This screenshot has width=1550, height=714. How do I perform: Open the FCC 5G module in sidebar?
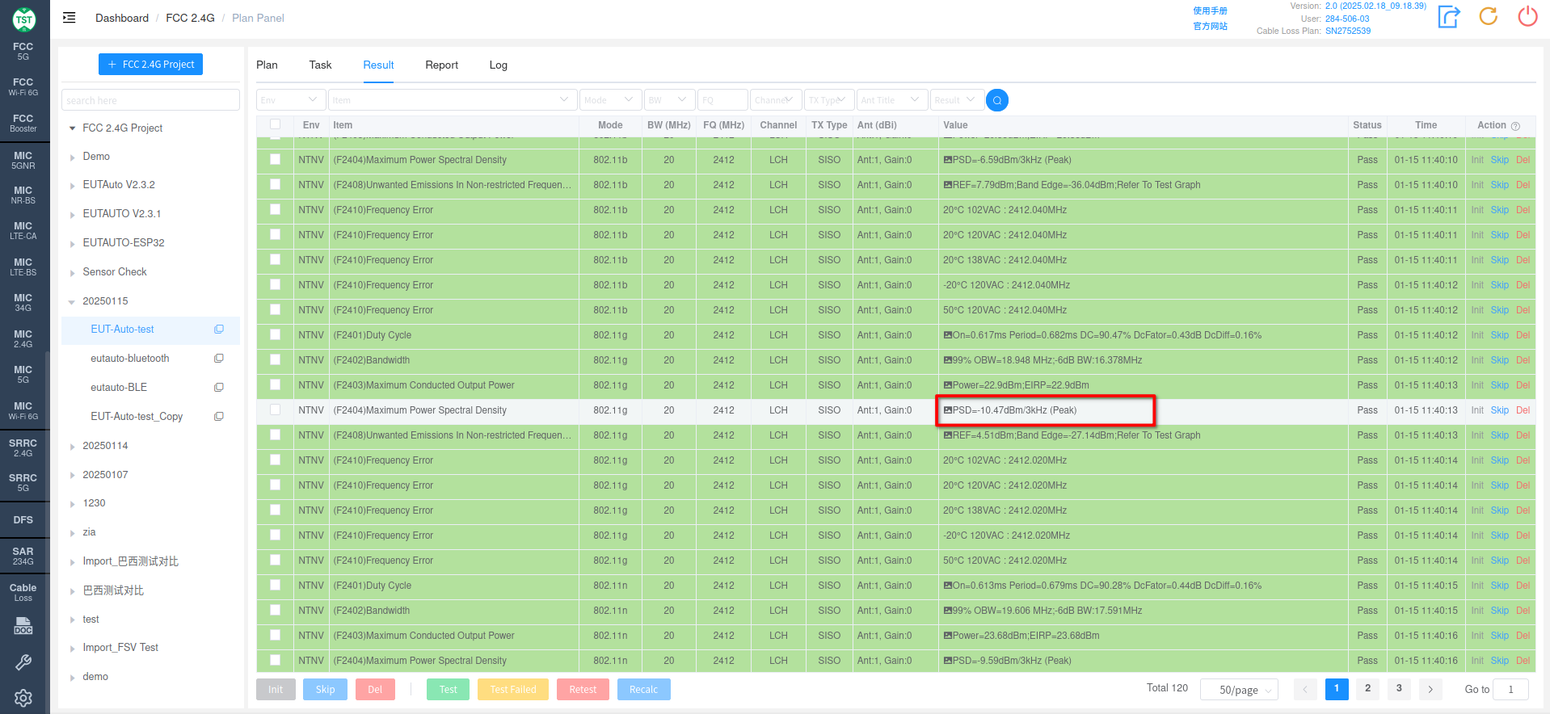[x=23, y=51]
